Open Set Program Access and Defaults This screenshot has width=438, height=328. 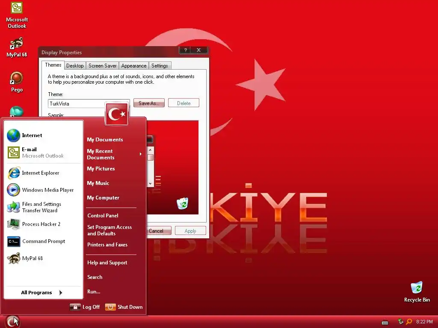(x=109, y=230)
